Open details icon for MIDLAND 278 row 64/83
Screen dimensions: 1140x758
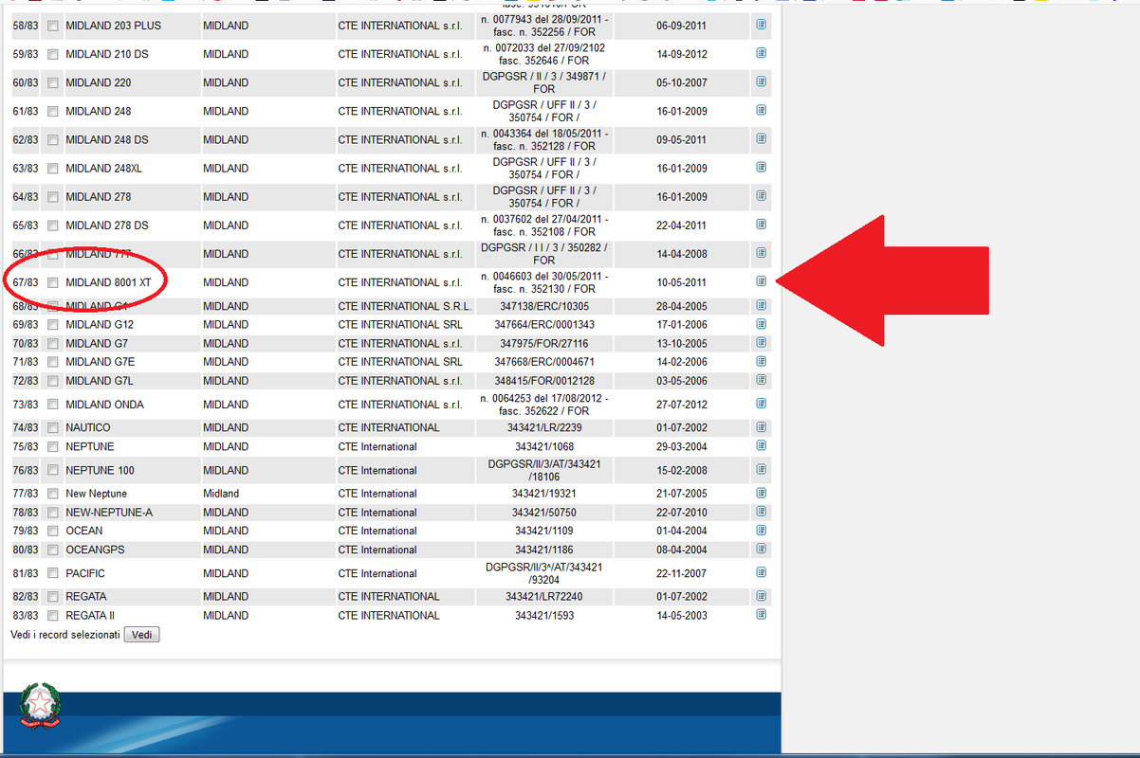761,195
